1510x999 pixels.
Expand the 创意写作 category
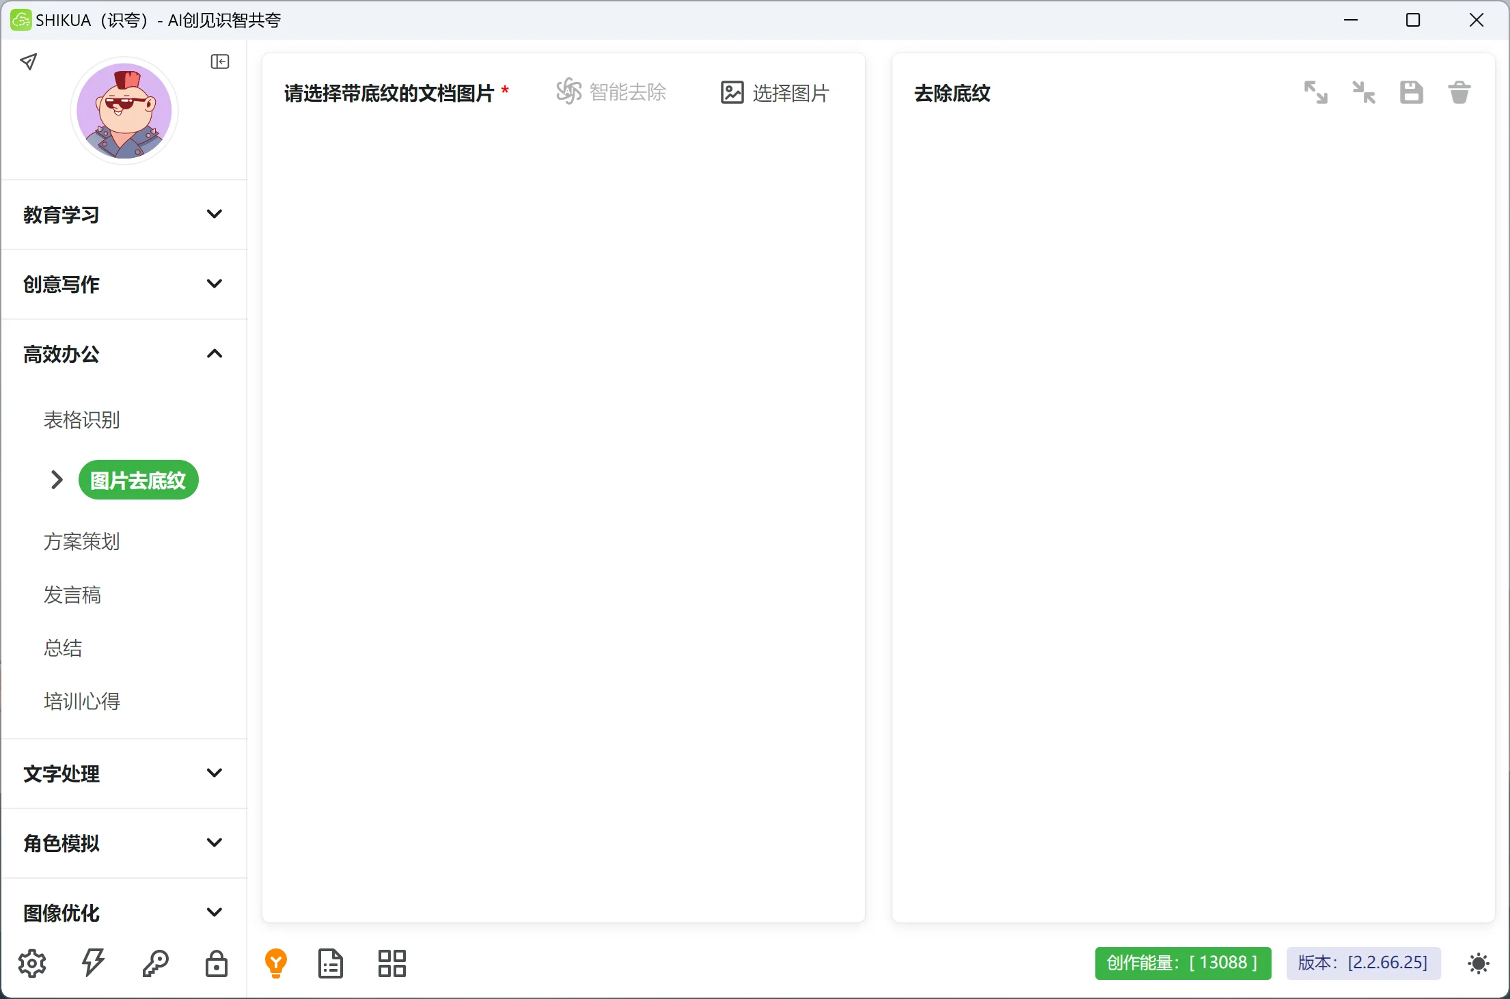(124, 284)
